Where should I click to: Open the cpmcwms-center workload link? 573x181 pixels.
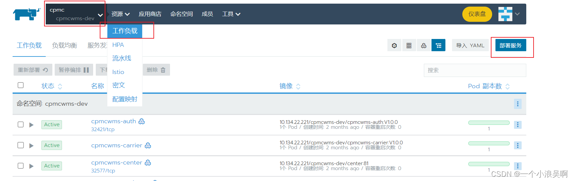pyautogui.click(x=117, y=163)
